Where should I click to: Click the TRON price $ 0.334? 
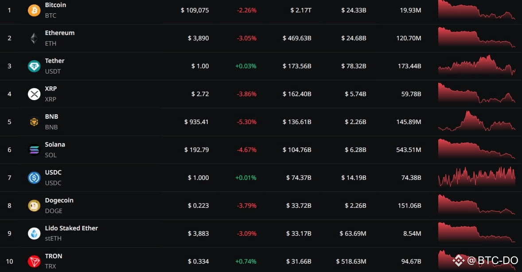[198, 261]
